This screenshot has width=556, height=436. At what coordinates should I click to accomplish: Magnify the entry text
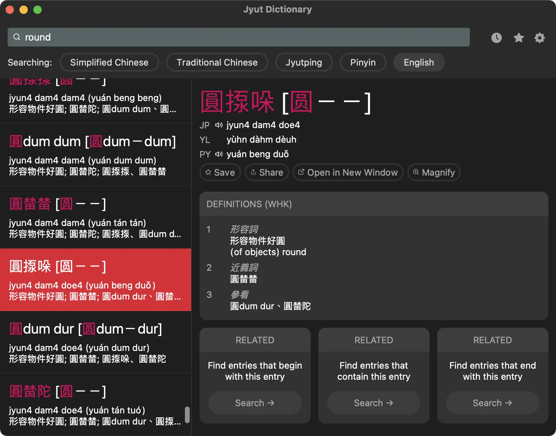point(434,172)
